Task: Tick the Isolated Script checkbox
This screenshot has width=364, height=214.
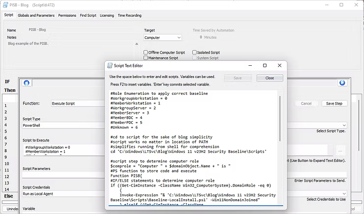Action: (x=194, y=53)
